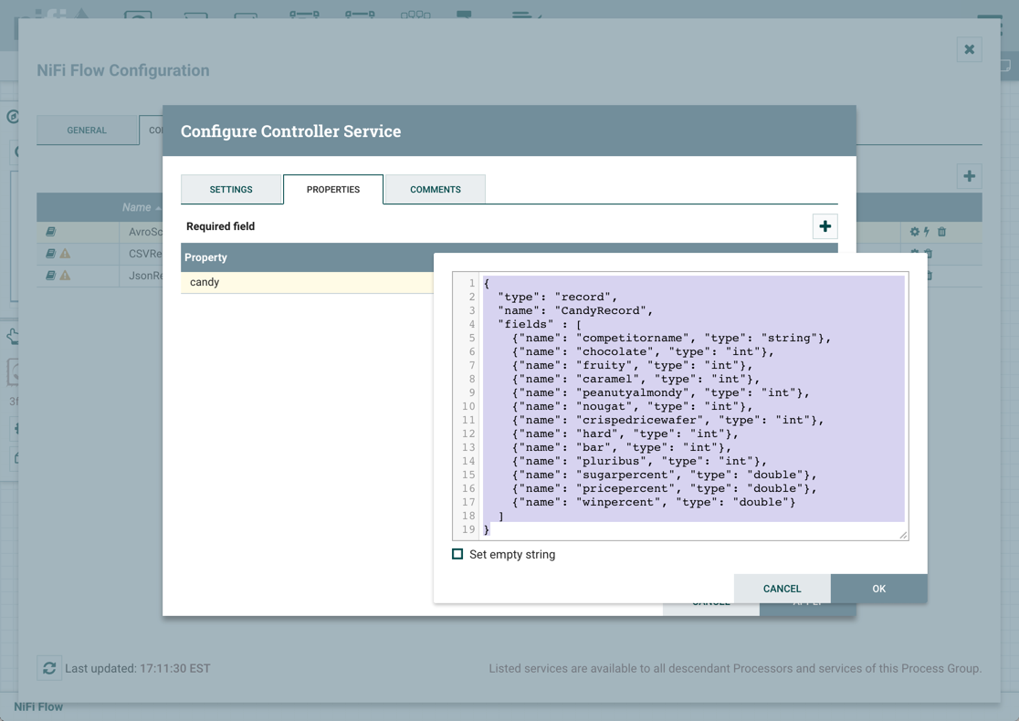This screenshot has width=1019, height=721.
Task: Click the book icon in the AvroSchema row
Action: tap(51, 232)
